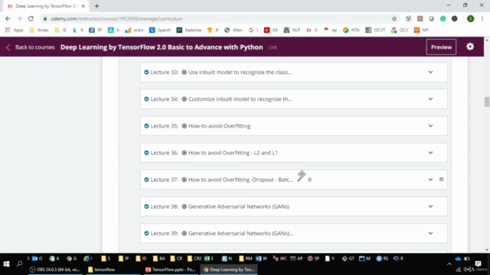The width and height of the screenshot is (490, 275).
Task: Click the browser forward arrow
Action: pos(19,18)
